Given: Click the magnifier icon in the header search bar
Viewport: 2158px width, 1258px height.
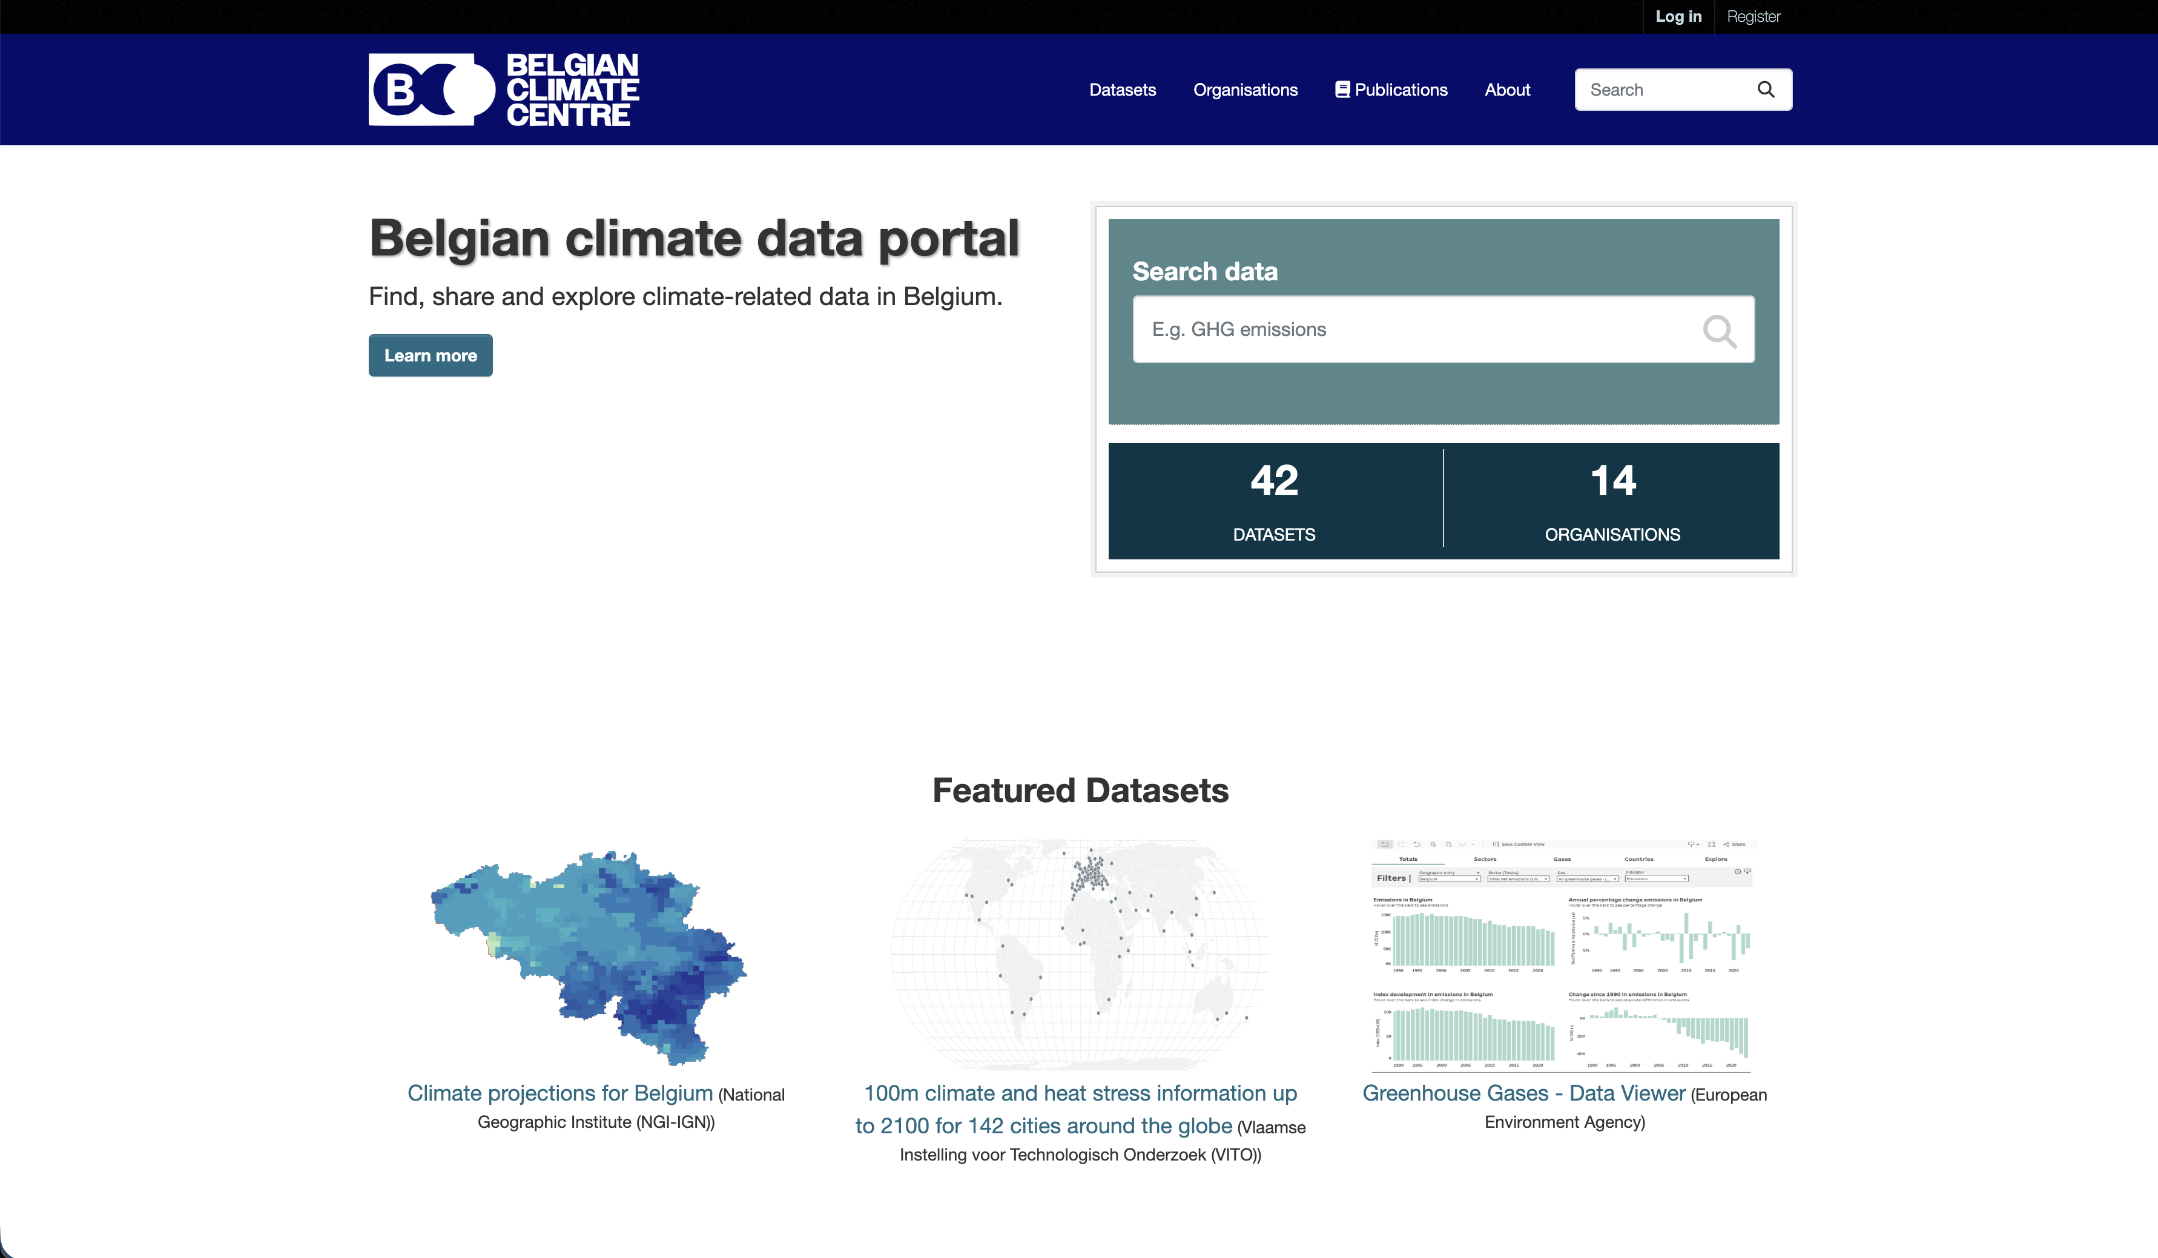Looking at the screenshot, I should tap(1766, 89).
